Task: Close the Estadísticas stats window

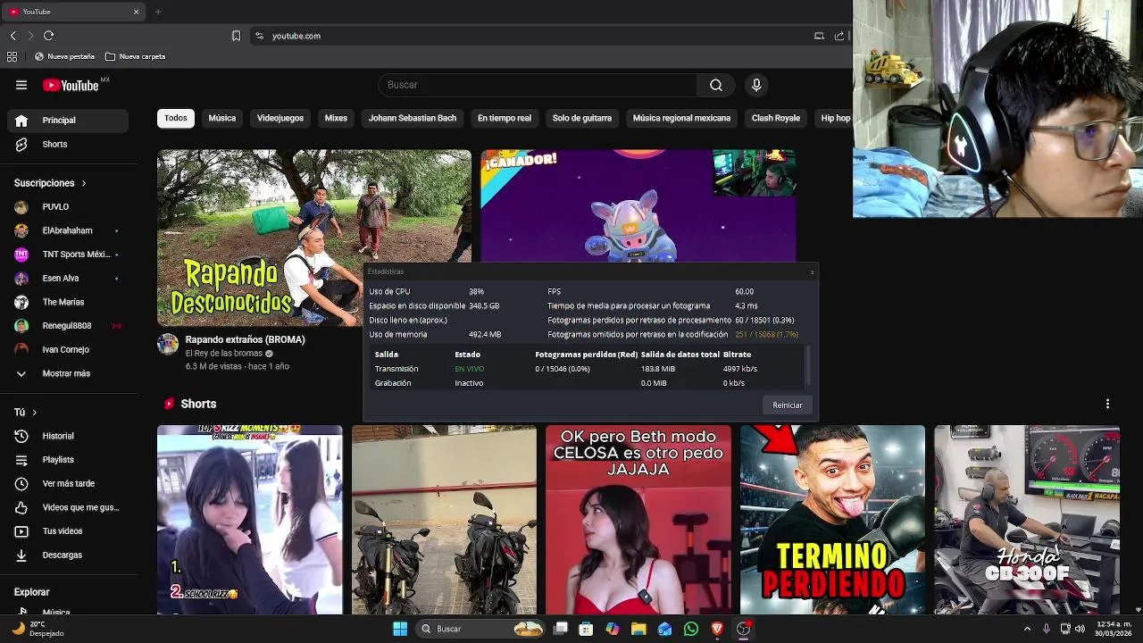Action: pyautogui.click(x=812, y=271)
